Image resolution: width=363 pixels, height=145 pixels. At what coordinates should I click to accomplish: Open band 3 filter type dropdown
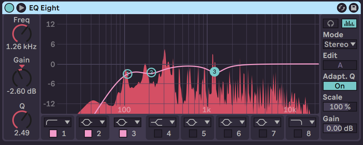click(128, 122)
